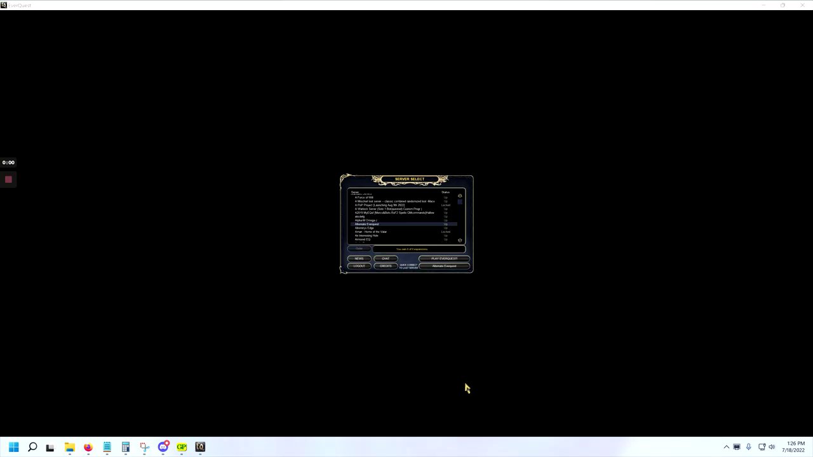
Task: Click the NEWS button
Action: (359, 258)
